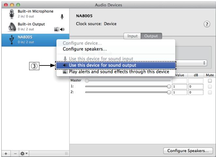Click the Clock source: Device label

coord(96,24)
